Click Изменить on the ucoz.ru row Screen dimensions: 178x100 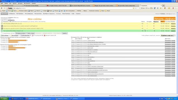click(x=173, y=24)
